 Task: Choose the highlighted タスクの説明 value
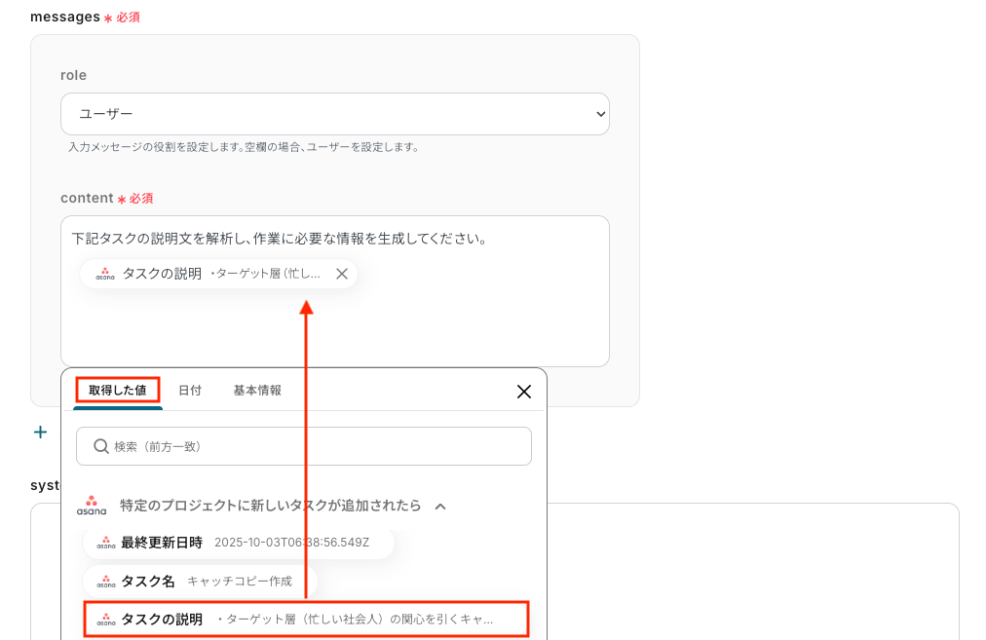[x=306, y=620]
